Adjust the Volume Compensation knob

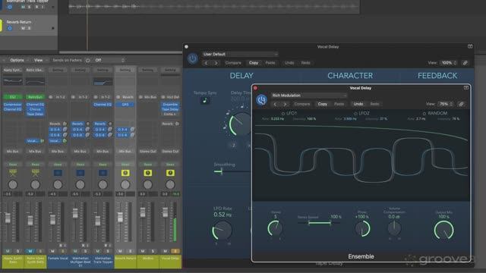tap(394, 228)
